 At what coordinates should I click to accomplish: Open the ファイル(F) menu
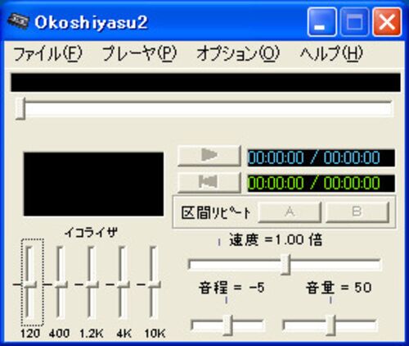(47, 53)
